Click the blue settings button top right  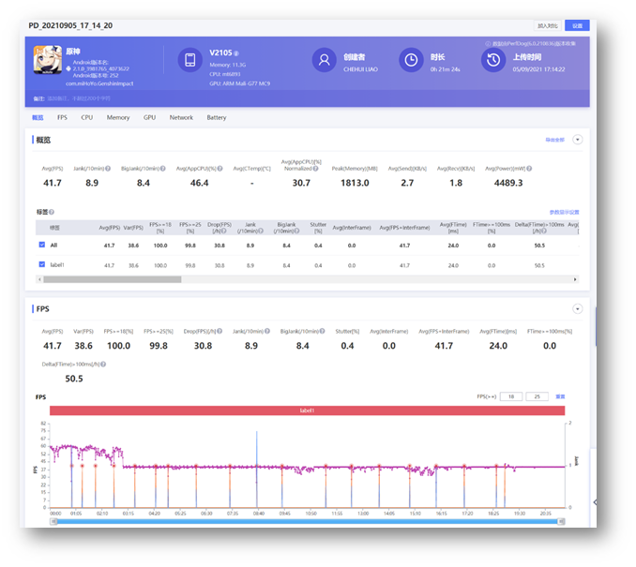(577, 25)
